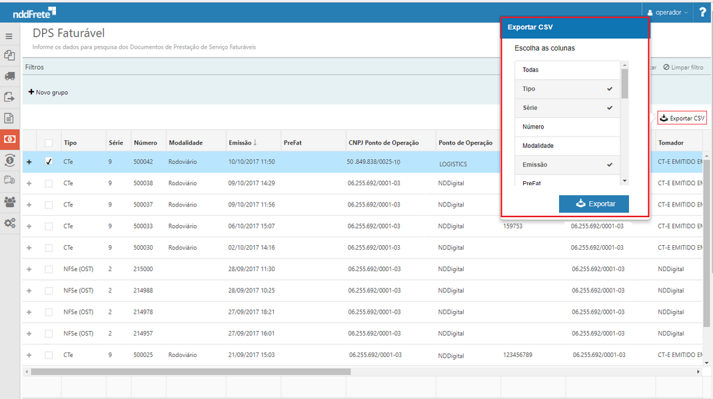Screen dimensions: 713x399
Task: Choose 'Todas' in column list
Action: 568,70
